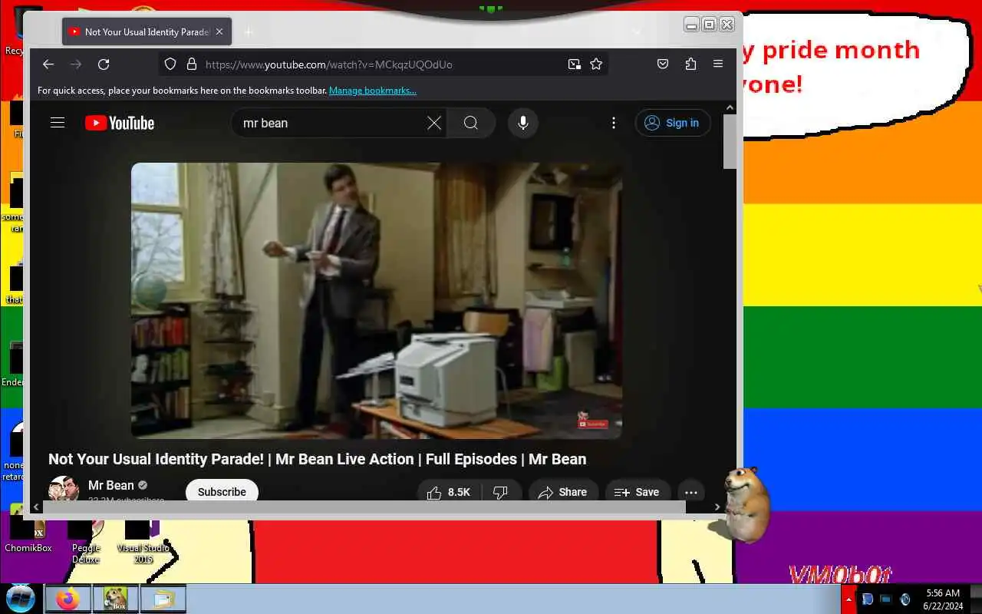Click the video title text
The width and height of the screenshot is (982, 614).
[317, 459]
